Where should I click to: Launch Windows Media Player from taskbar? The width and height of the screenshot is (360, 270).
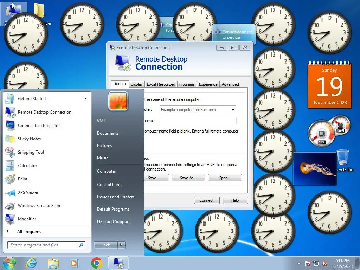pyautogui.click(x=75, y=263)
